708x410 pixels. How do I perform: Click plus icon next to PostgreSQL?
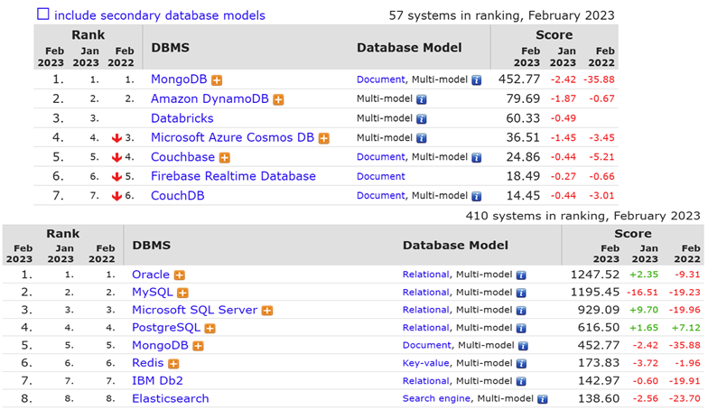pyautogui.click(x=210, y=329)
